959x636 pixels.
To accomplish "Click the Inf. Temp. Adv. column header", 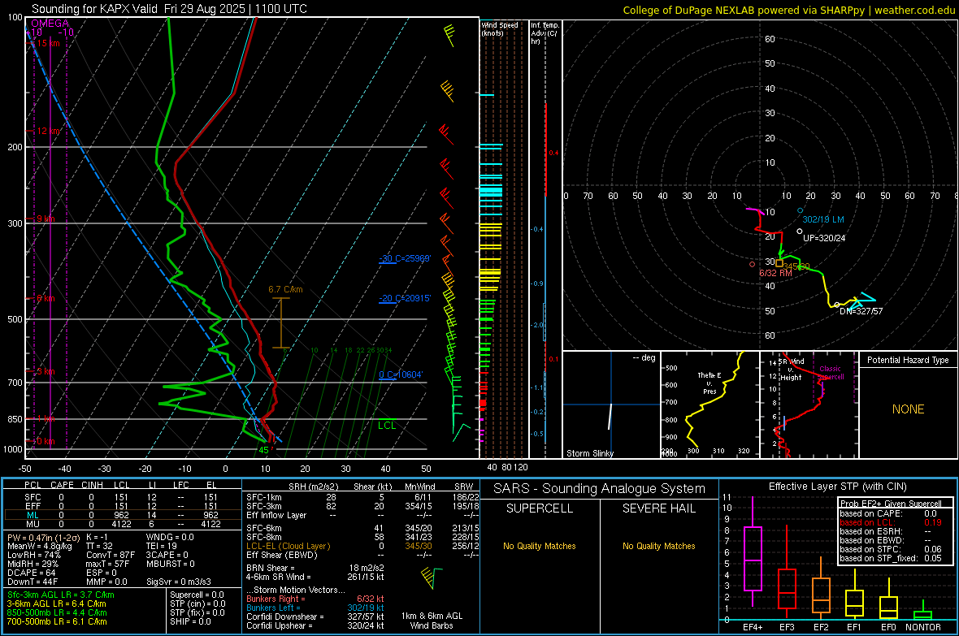I will click(x=545, y=33).
